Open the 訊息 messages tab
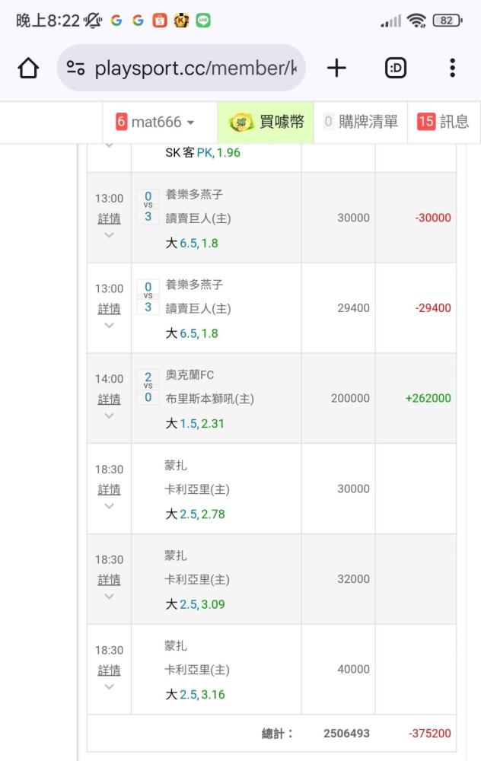Screen dimensions: 481x761 pos(454,122)
